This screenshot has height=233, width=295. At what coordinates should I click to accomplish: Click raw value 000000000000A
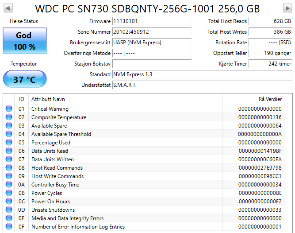click(260, 134)
